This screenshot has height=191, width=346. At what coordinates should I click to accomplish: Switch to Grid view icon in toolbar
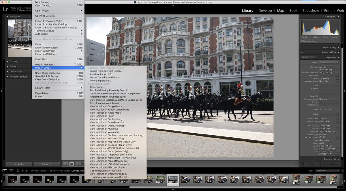click(x=65, y=164)
